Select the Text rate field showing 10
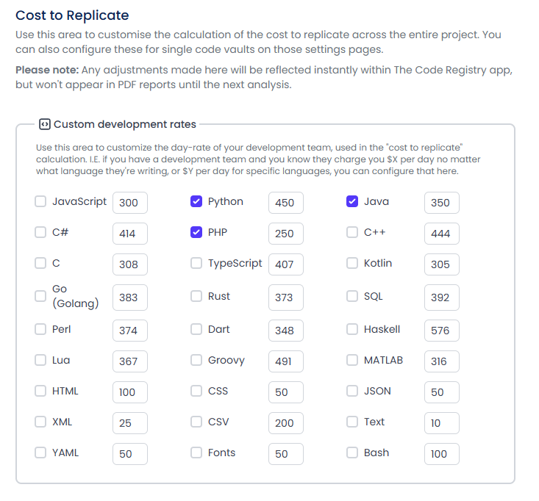This screenshot has height=501, width=539. point(441,423)
